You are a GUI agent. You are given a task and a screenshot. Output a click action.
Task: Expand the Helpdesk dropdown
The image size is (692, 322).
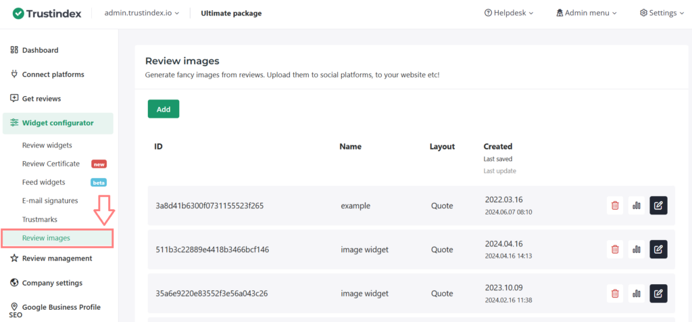pos(509,13)
